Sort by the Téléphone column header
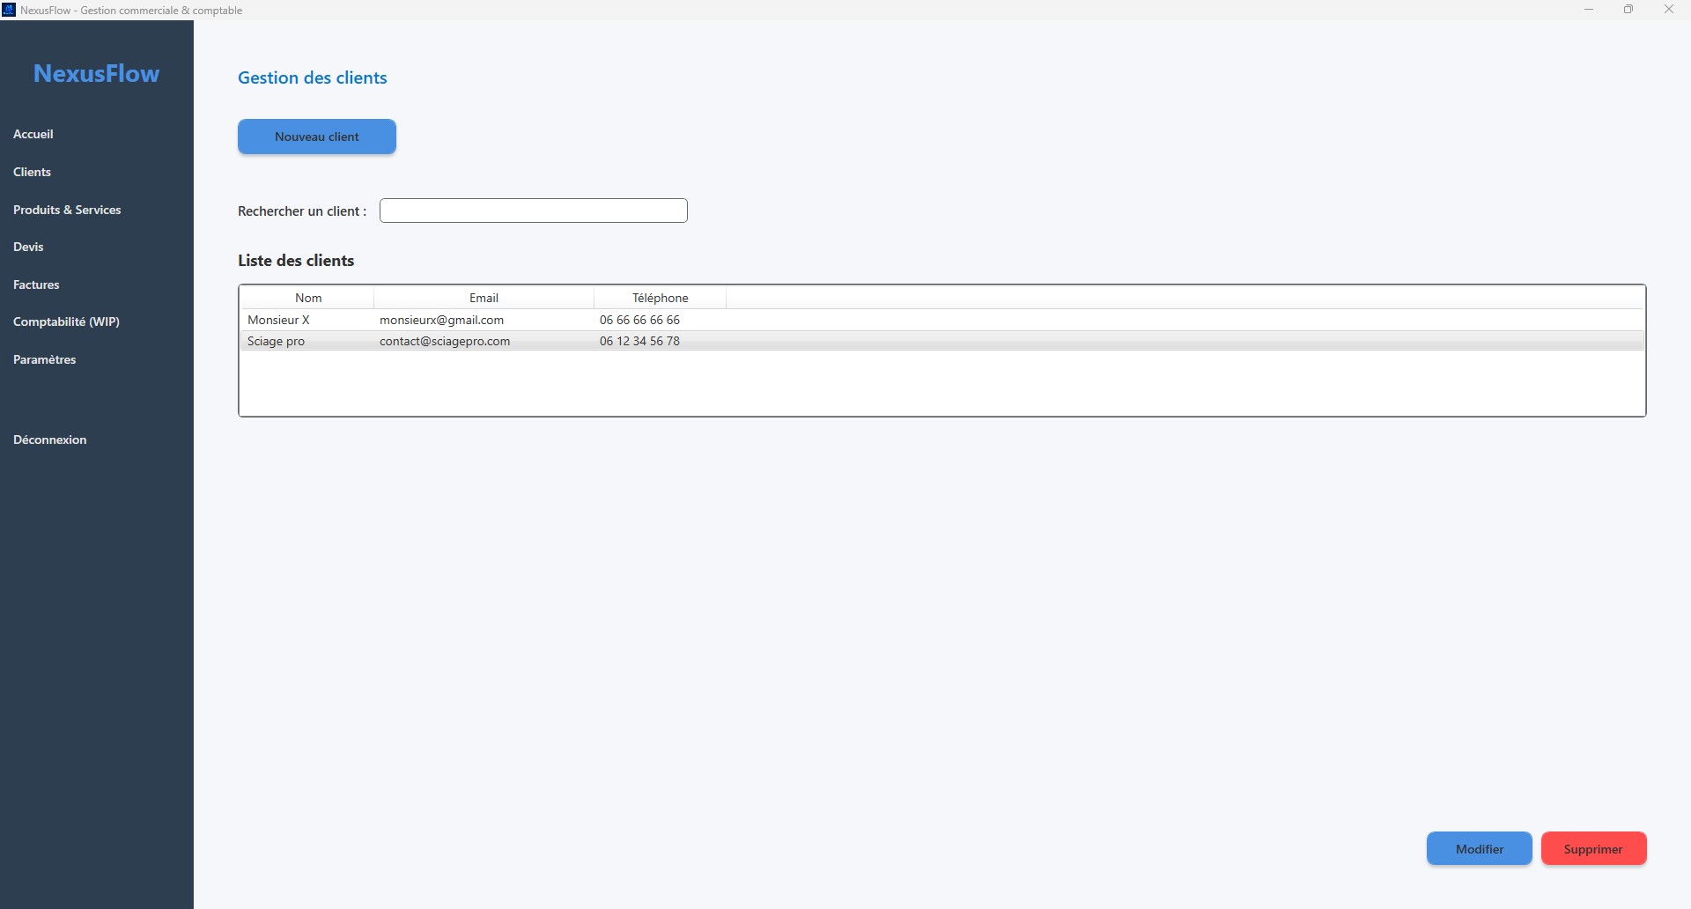1691x909 pixels. 660,298
